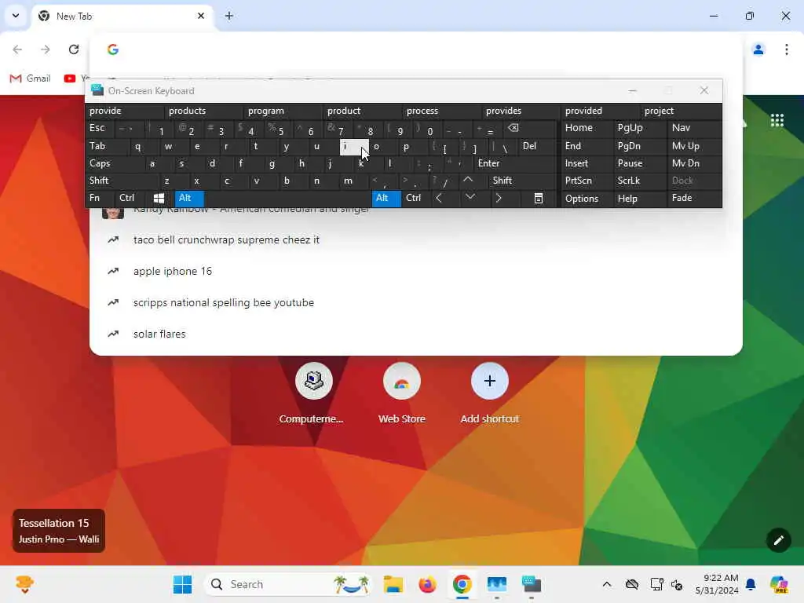Open the Chrome profile avatar
The height and width of the screenshot is (603, 804).
tap(758, 49)
